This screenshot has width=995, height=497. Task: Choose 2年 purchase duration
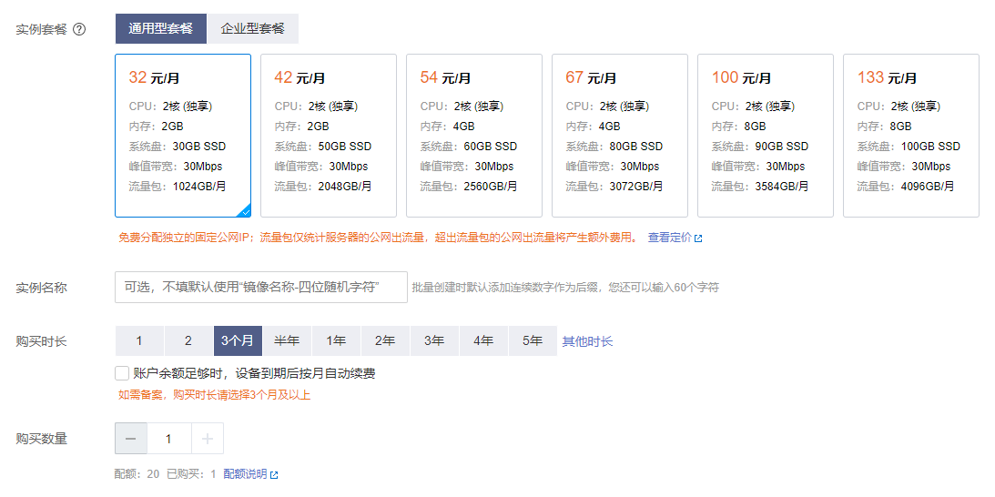pos(385,340)
